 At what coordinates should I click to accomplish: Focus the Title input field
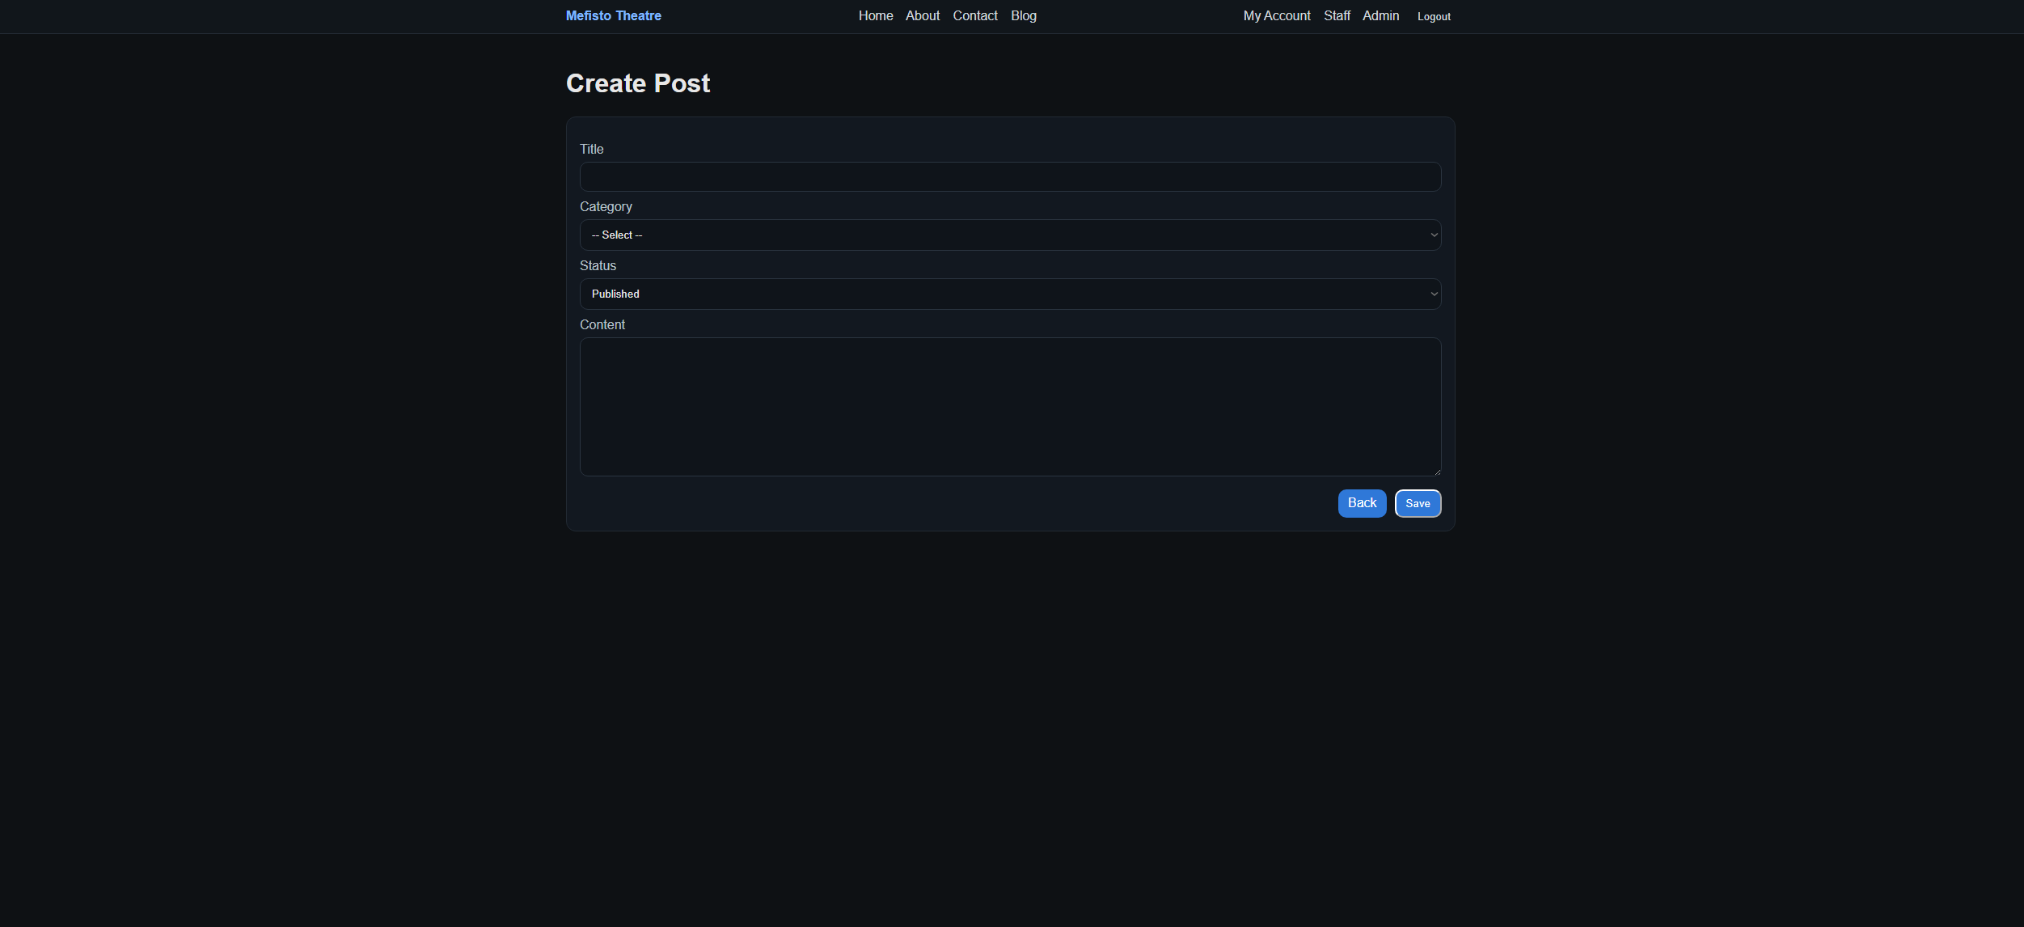(x=1009, y=176)
